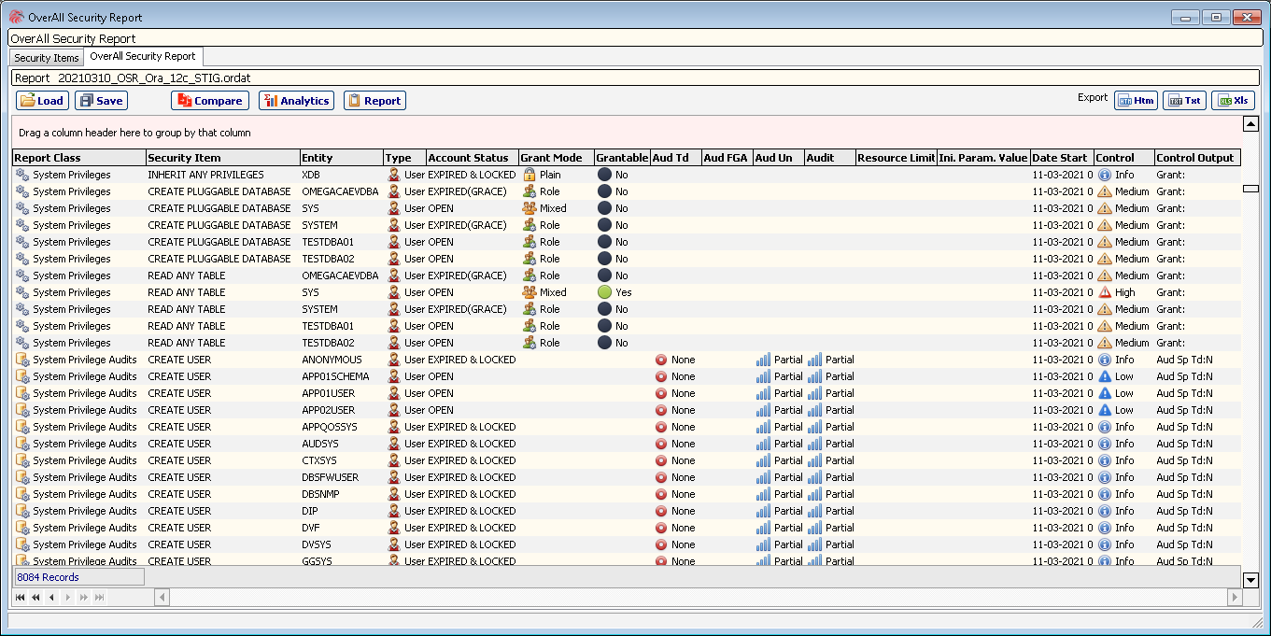This screenshot has height=636, width=1271.
Task: Open the Compare reports tool
Action: click(209, 101)
